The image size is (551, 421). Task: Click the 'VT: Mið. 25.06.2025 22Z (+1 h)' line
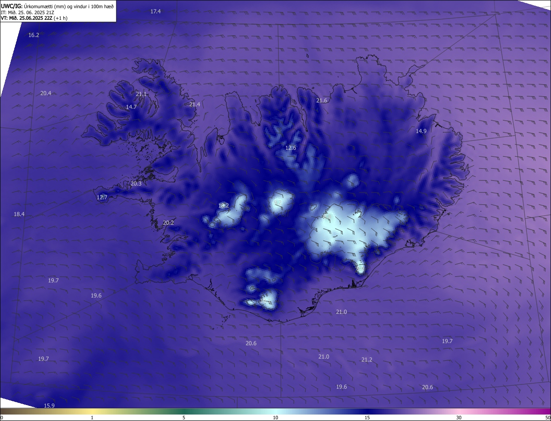point(34,18)
